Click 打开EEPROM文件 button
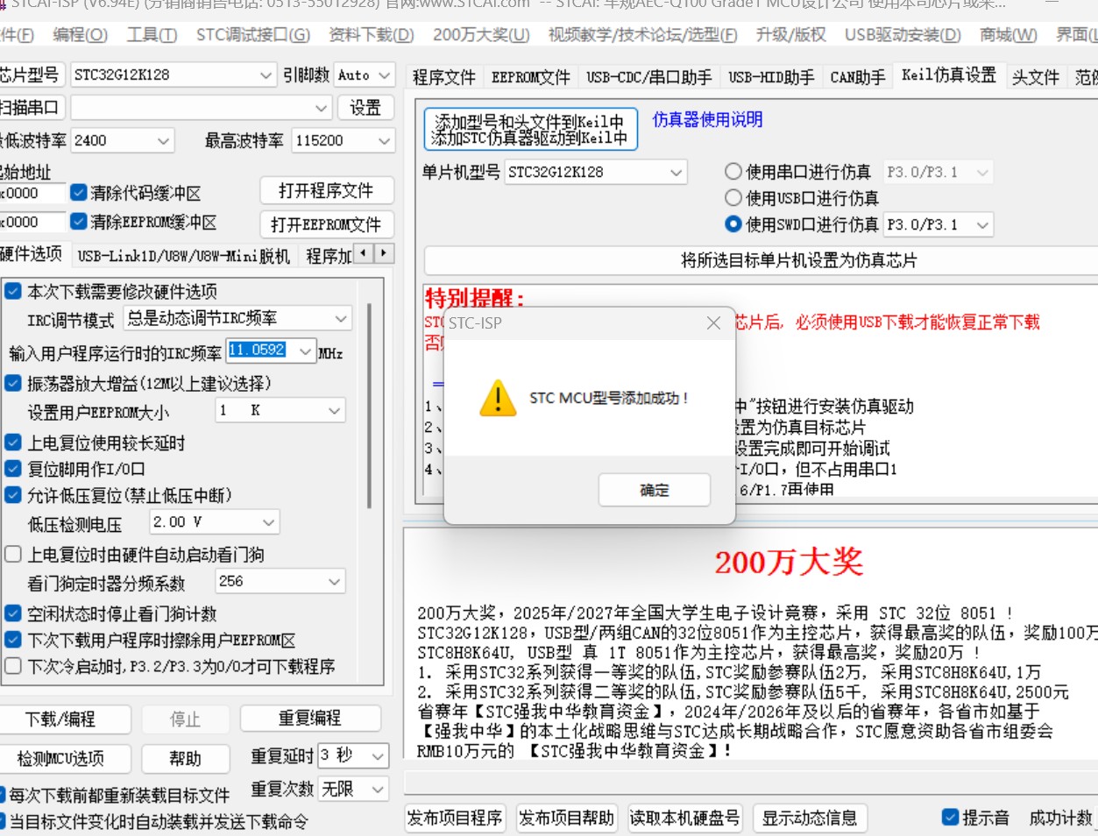The image size is (1098, 836). click(326, 224)
